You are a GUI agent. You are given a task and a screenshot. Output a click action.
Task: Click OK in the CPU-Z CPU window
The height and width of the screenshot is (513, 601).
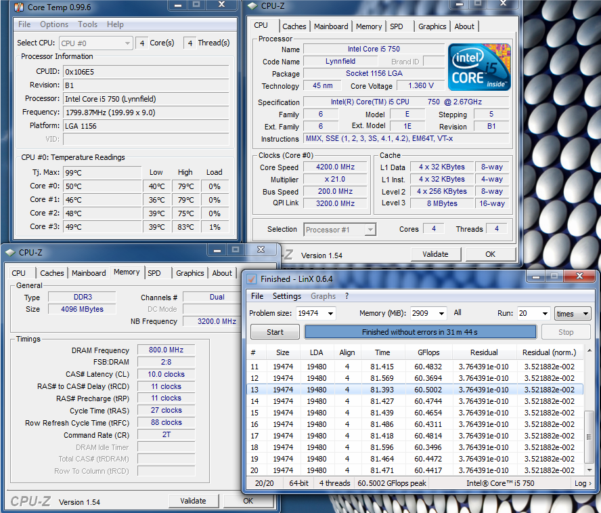[x=490, y=254]
